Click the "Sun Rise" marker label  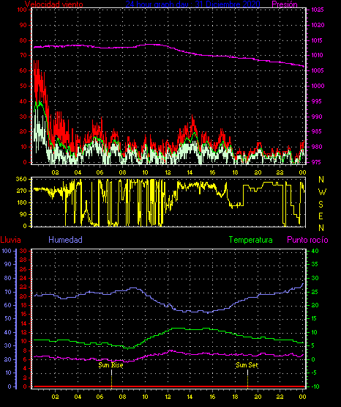click(x=110, y=365)
